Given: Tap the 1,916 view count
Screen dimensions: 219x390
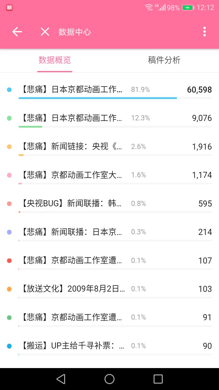Looking at the screenshot, I should (x=202, y=147).
